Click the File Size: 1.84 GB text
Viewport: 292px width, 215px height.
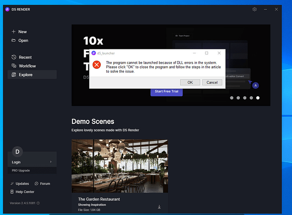[89, 210]
